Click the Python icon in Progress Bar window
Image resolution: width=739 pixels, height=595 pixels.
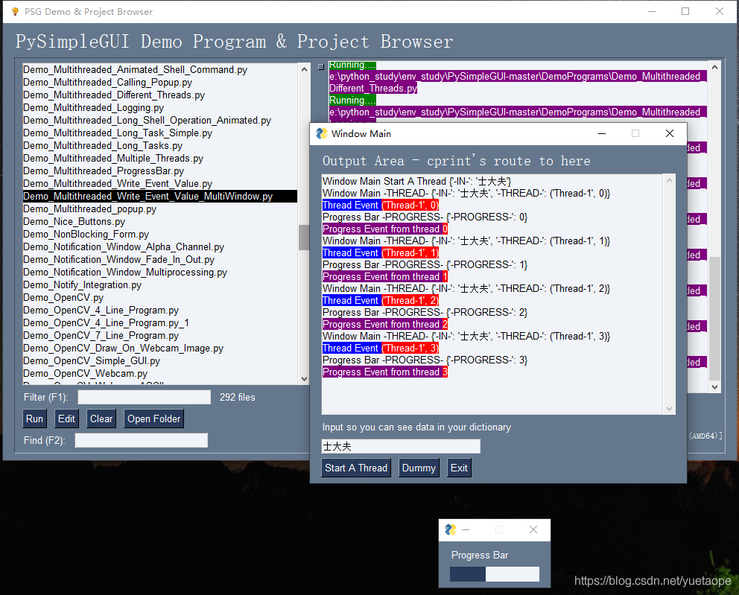[x=451, y=529]
